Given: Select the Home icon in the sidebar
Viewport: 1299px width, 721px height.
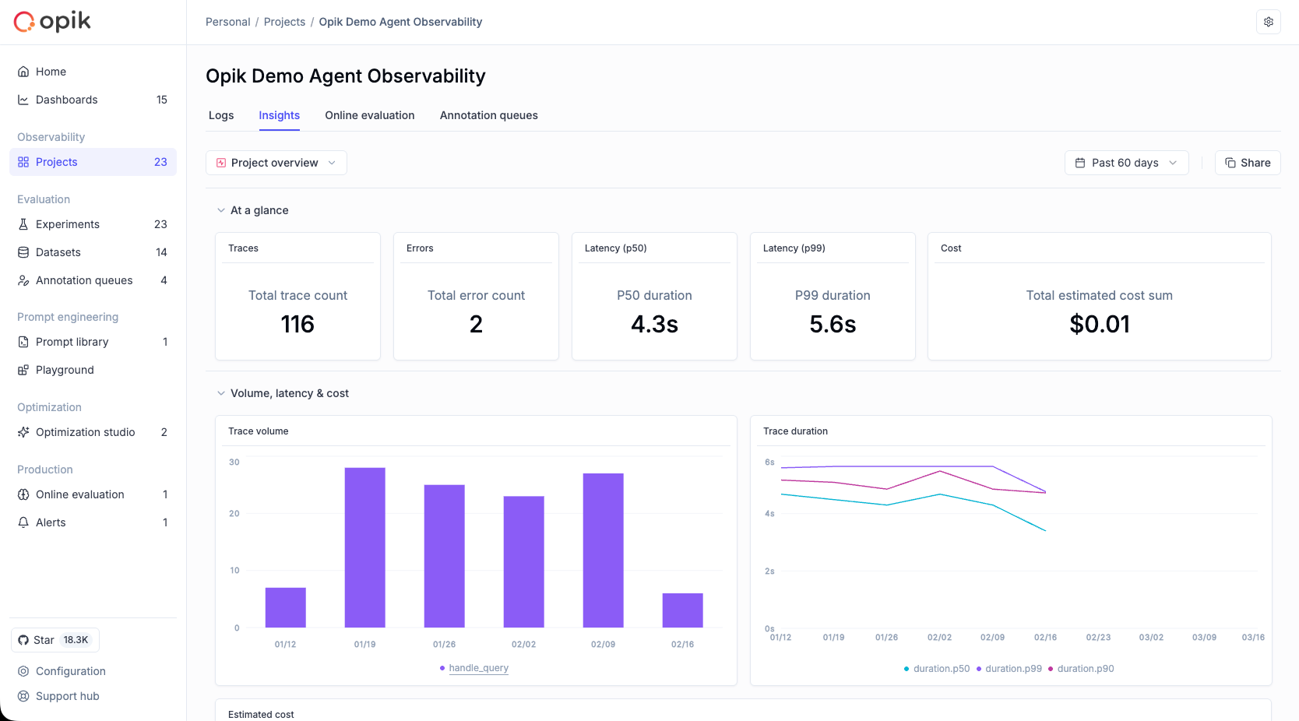Looking at the screenshot, I should pyautogui.click(x=23, y=72).
